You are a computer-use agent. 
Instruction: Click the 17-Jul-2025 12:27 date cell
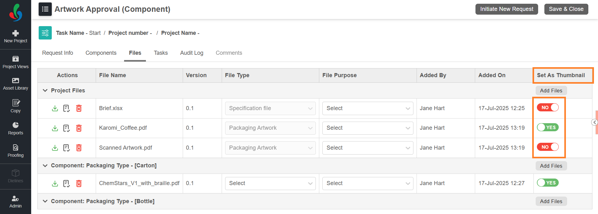tap(502, 183)
